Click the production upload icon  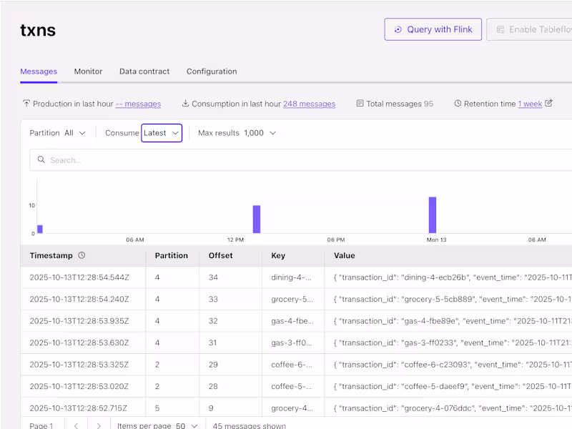tap(26, 104)
